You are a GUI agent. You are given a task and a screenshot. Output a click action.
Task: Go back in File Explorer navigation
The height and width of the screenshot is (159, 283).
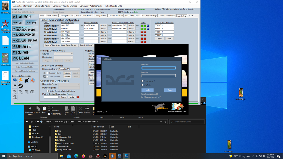point(27,122)
